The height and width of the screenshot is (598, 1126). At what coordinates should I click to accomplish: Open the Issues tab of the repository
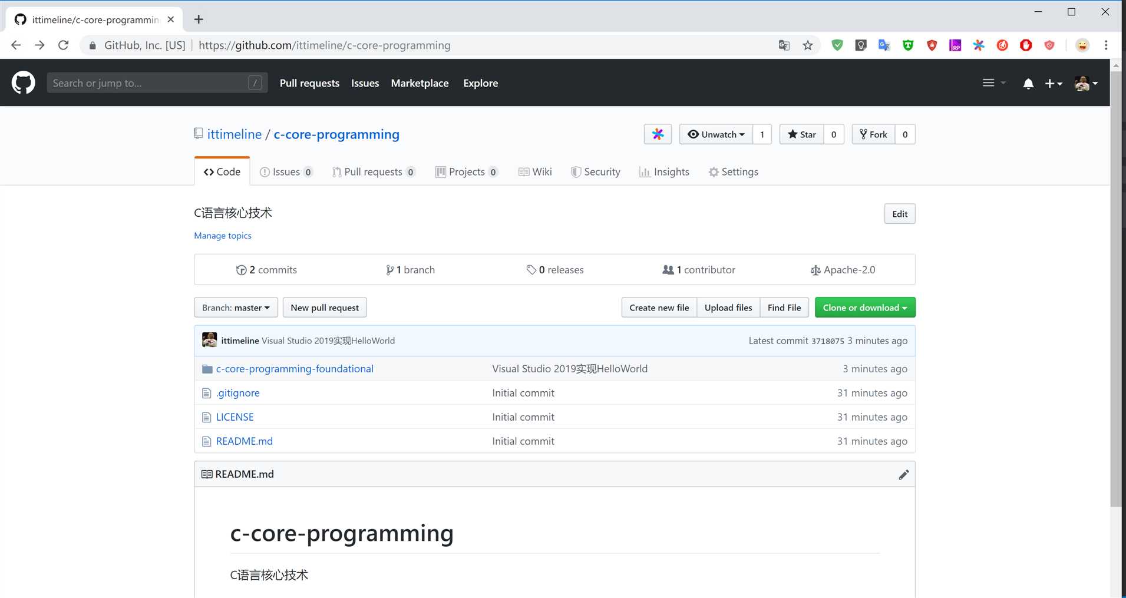(x=286, y=172)
